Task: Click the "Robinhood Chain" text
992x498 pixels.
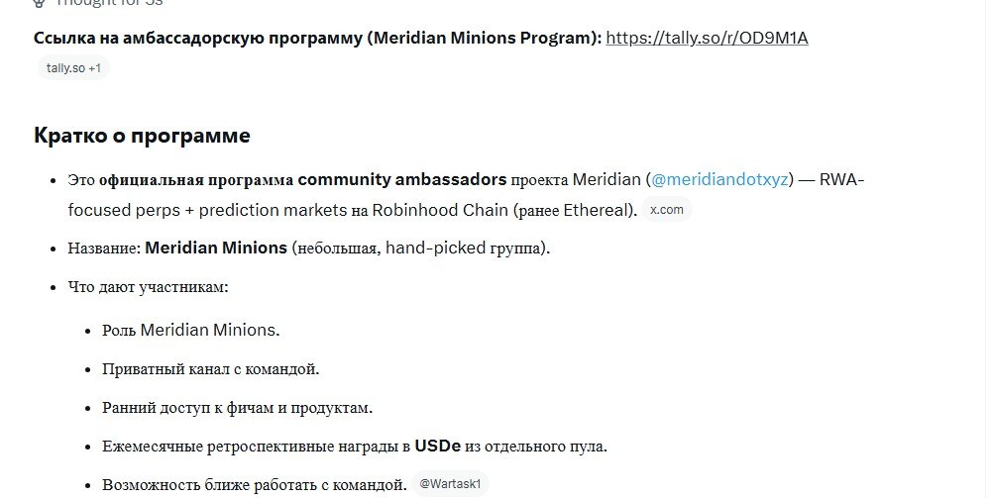Action: (440, 210)
